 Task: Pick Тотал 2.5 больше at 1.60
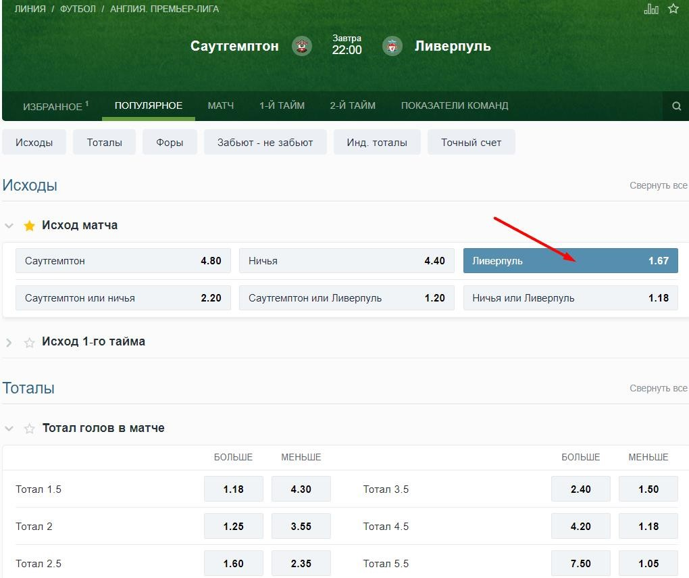[x=233, y=564]
